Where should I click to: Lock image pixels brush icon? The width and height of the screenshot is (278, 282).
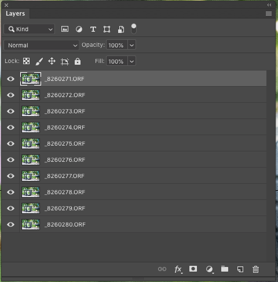[x=39, y=61]
